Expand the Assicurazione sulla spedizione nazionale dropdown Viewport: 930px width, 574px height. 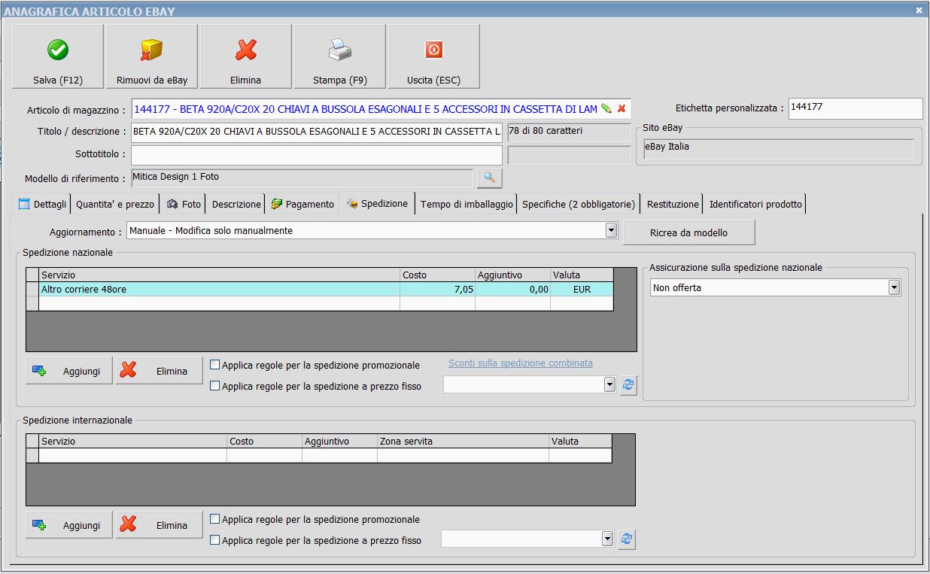tap(894, 287)
